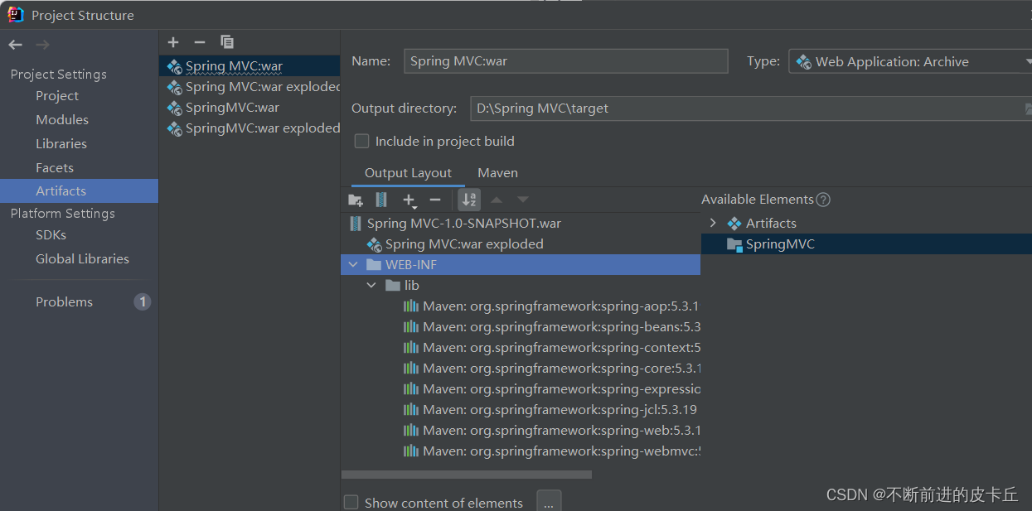Select artifact SpringMVC:war exploded
The height and width of the screenshot is (511, 1032).
(250, 128)
